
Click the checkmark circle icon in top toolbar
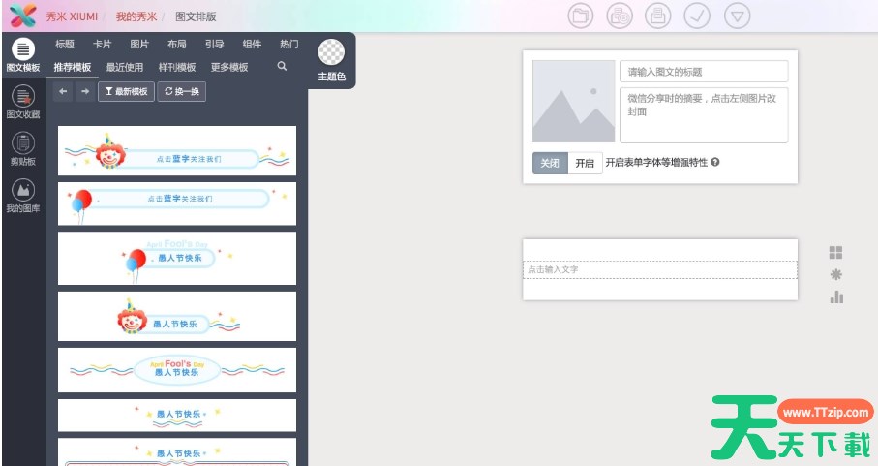pos(697,16)
